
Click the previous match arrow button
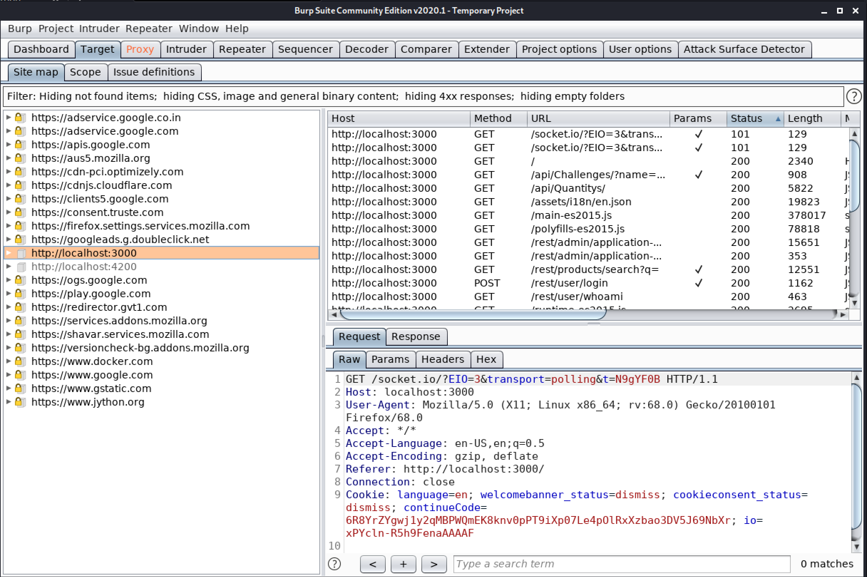coord(373,564)
